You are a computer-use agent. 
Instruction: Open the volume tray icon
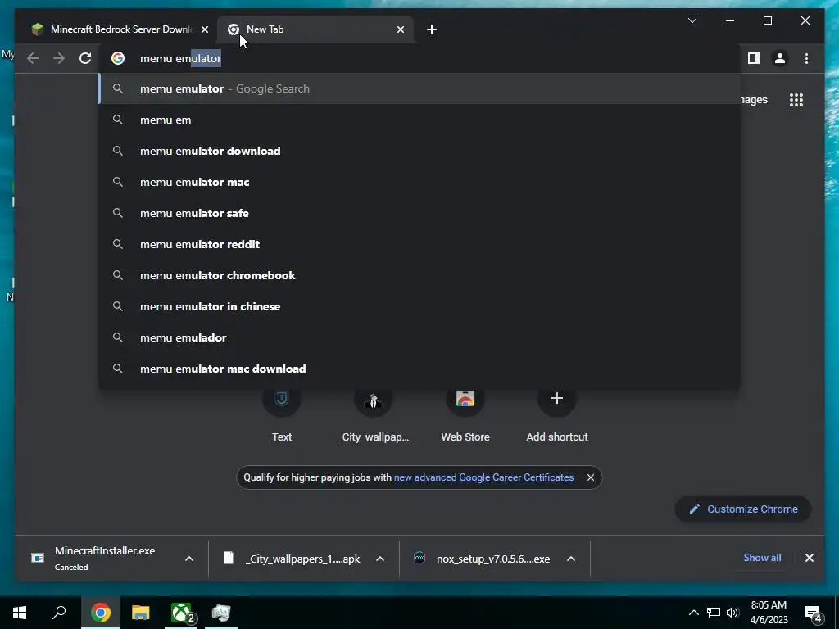[732, 613]
